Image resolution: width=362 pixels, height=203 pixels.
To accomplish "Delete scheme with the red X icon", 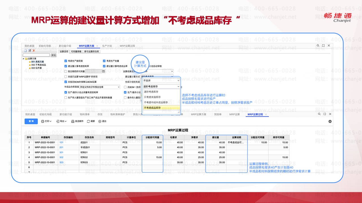I will [x=34, y=51].
